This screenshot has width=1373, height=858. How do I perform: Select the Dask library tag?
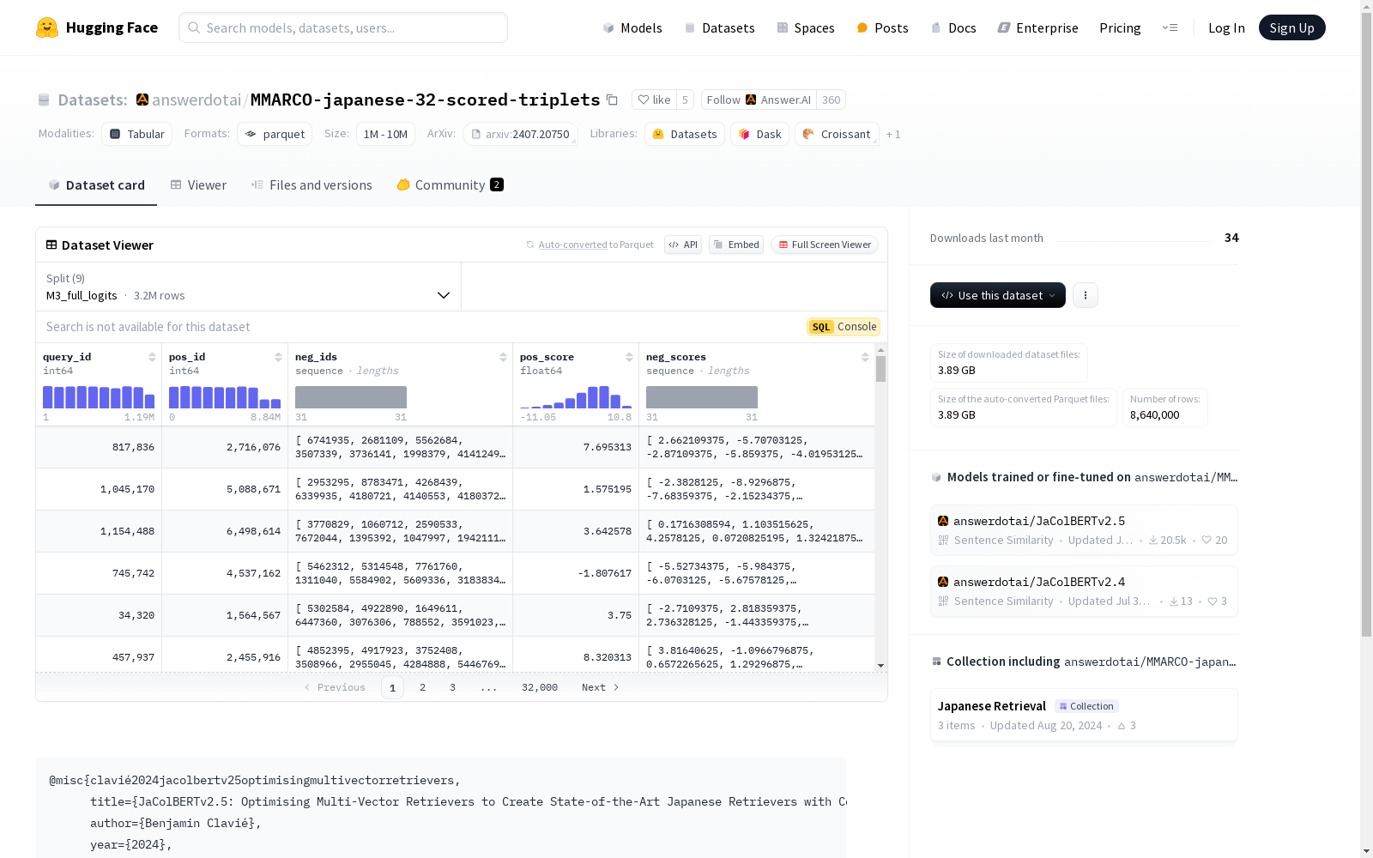point(759,134)
